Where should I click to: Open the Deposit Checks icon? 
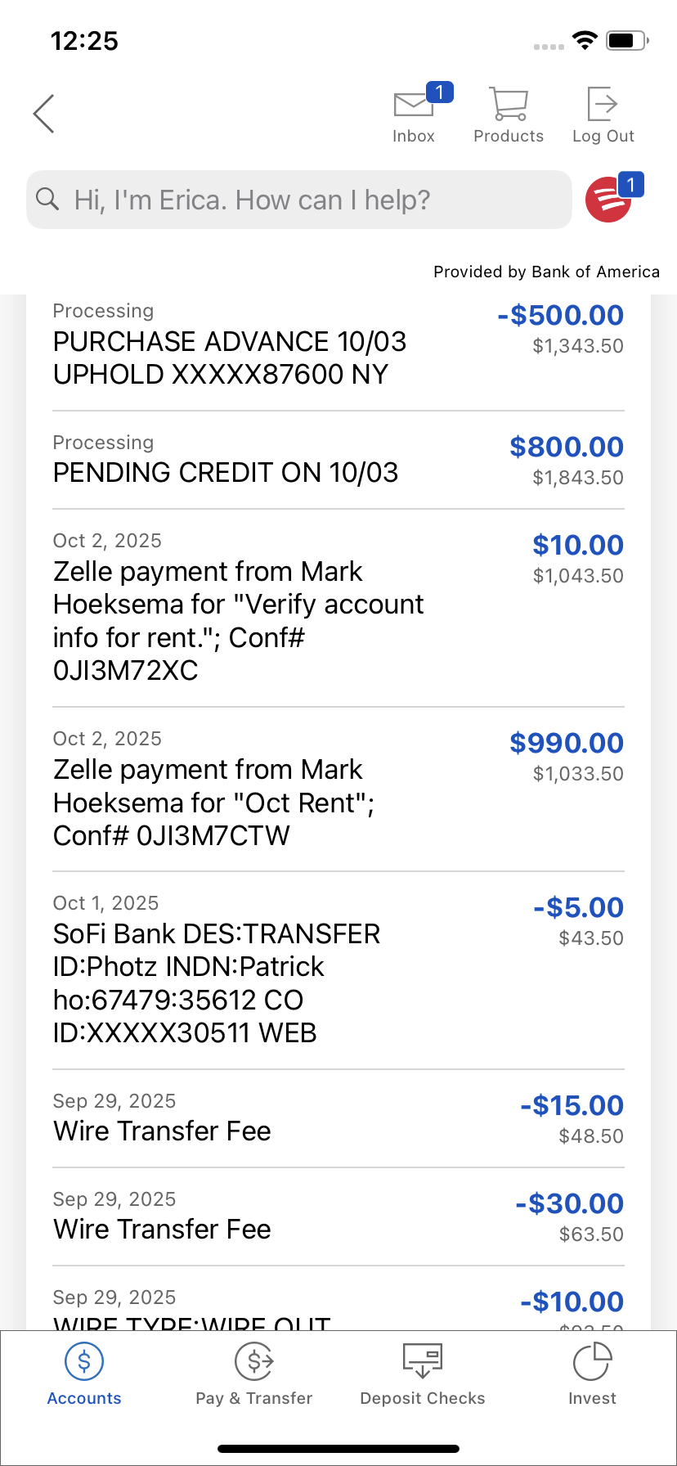[x=423, y=1362]
